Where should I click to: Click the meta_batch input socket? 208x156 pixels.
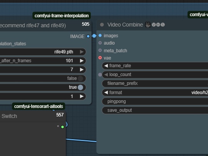(x=100, y=50)
